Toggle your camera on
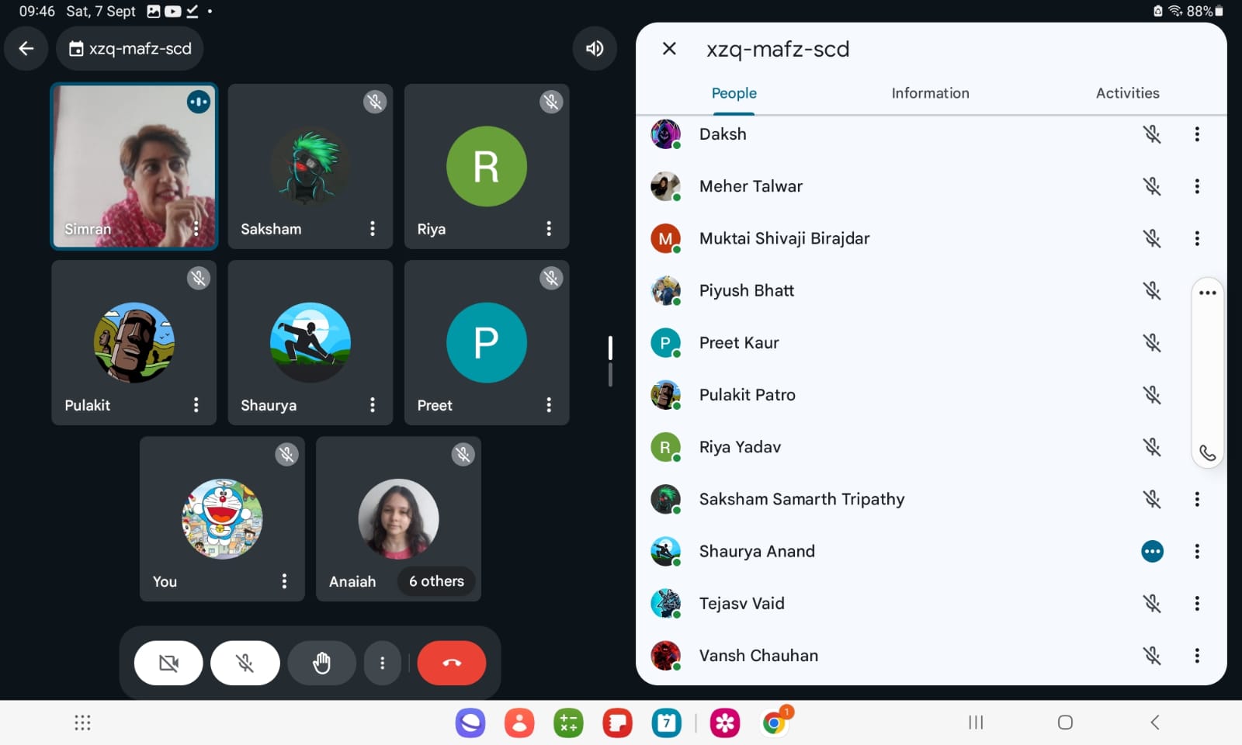 [168, 663]
